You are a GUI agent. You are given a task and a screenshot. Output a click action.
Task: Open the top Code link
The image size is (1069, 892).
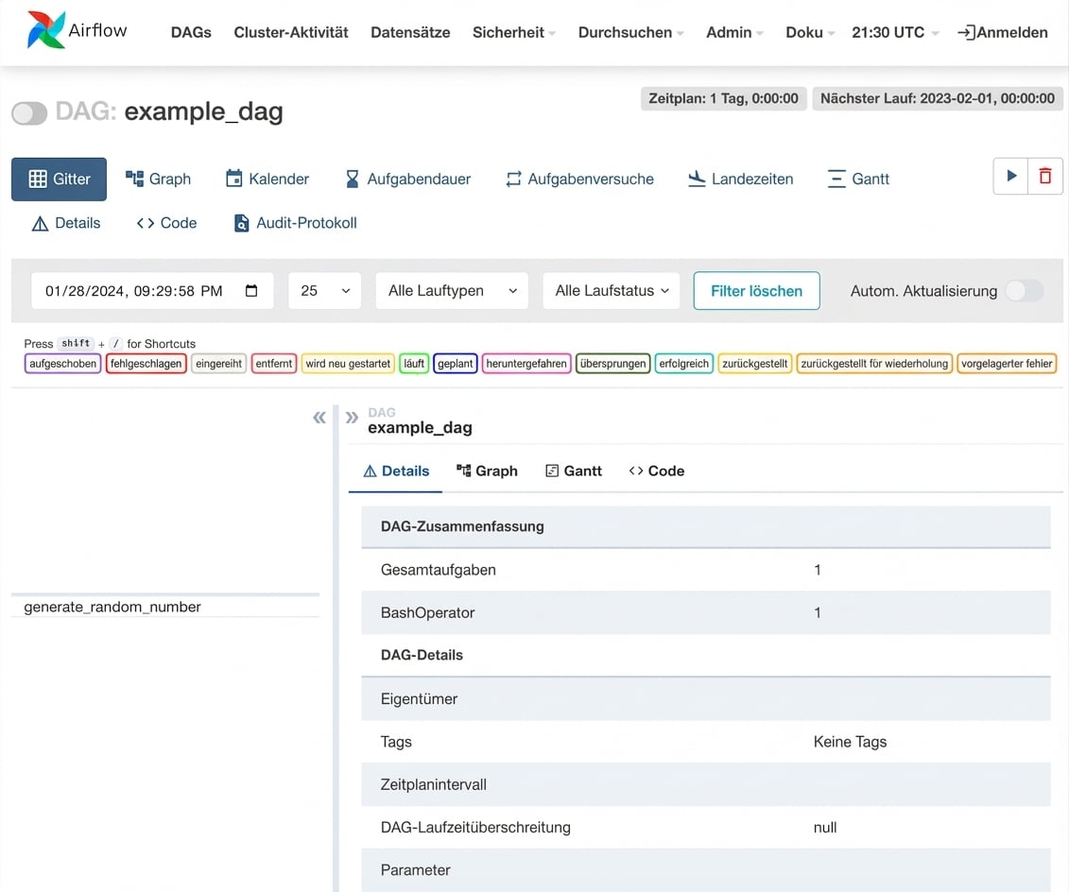tap(166, 223)
